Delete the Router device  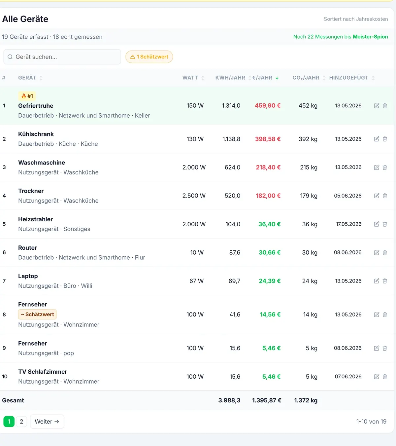pyautogui.click(x=385, y=253)
